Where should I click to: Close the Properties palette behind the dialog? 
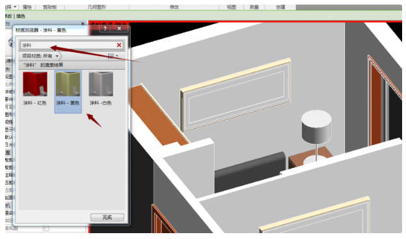83,23
